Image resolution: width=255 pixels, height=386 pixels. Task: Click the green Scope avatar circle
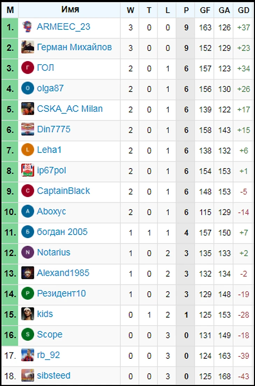28,335
